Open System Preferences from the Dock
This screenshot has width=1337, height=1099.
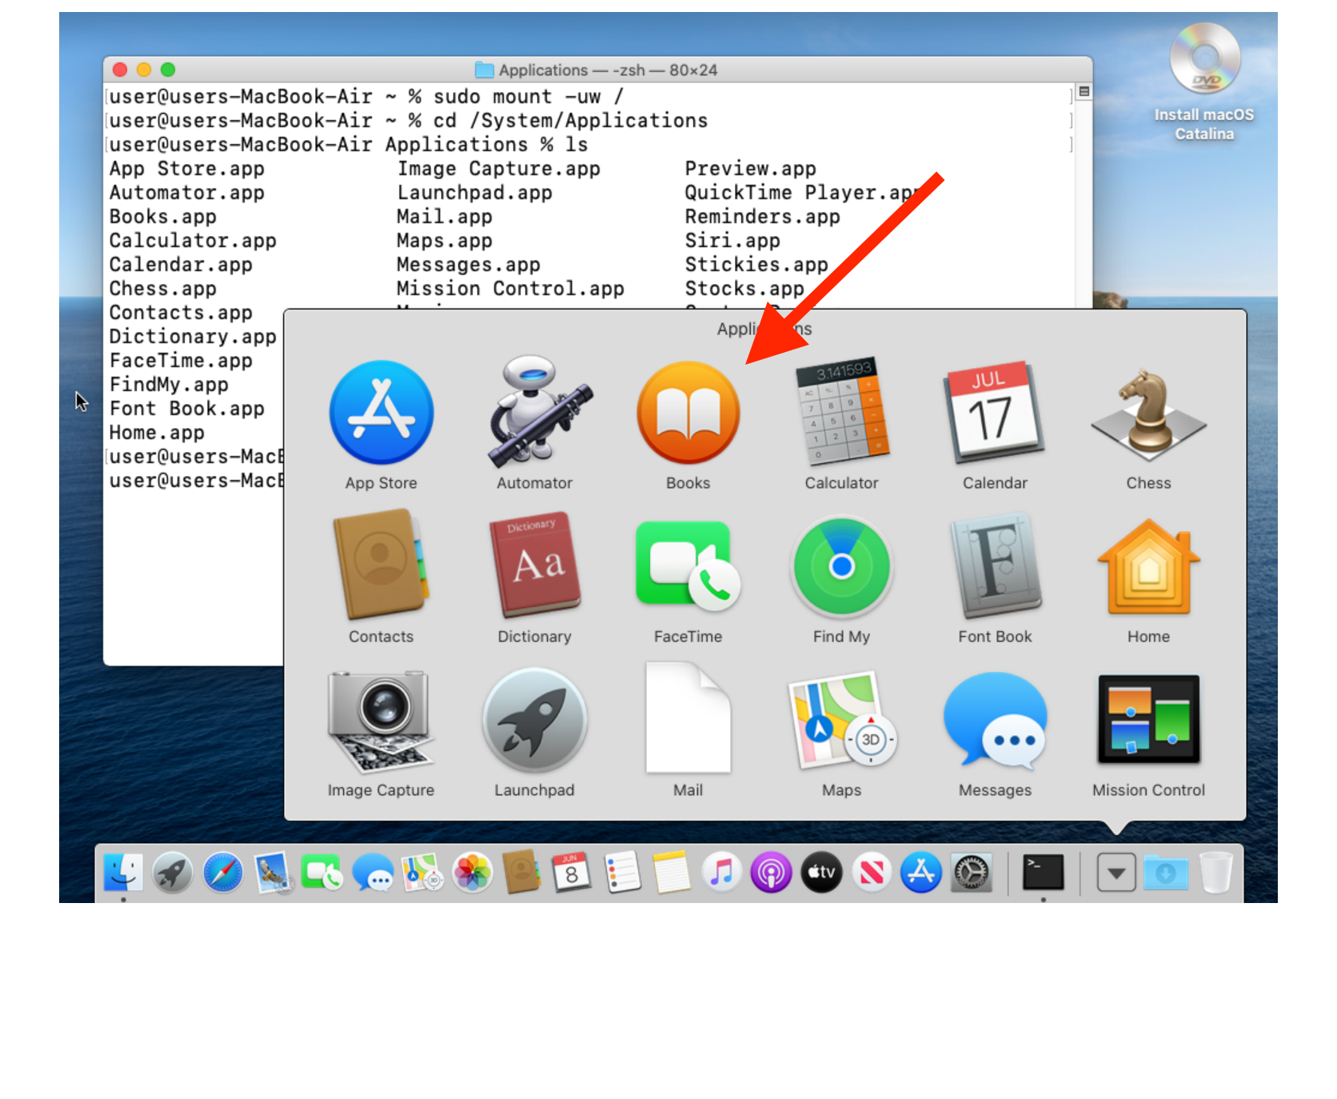[x=971, y=872]
